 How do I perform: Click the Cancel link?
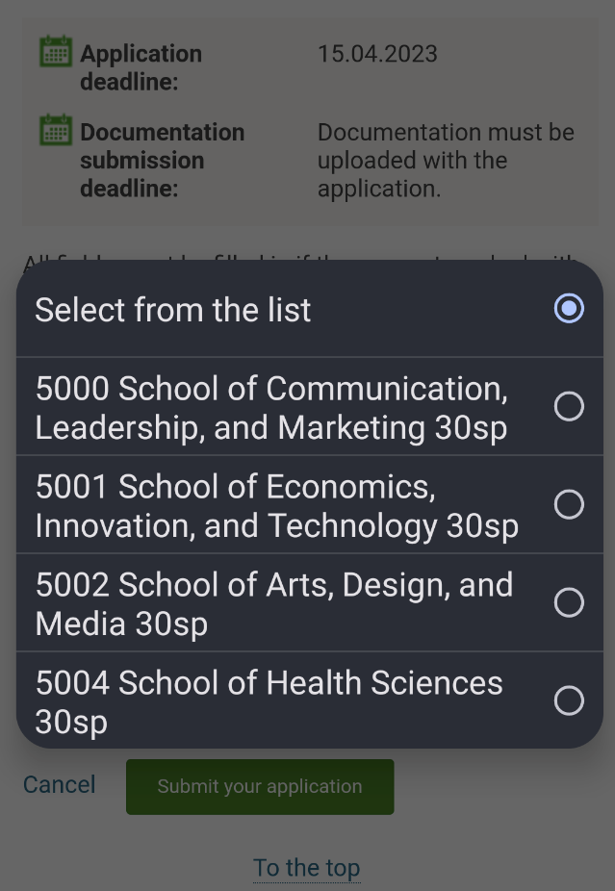click(x=59, y=785)
